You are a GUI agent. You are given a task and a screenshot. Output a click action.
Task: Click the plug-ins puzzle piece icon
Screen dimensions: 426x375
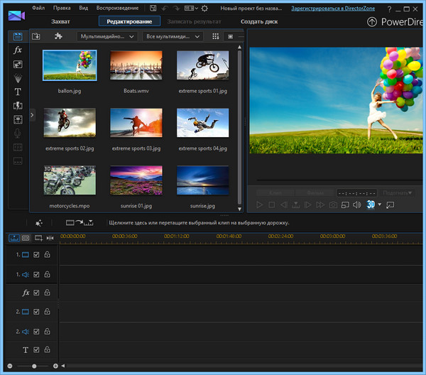58,36
